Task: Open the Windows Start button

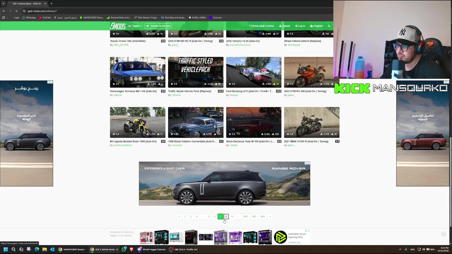Action: 5,249
